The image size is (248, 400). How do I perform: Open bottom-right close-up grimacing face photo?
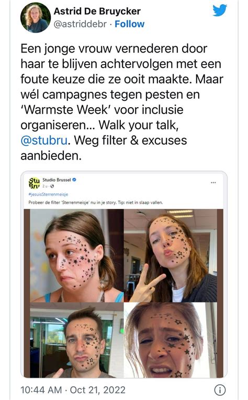coord(171,340)
